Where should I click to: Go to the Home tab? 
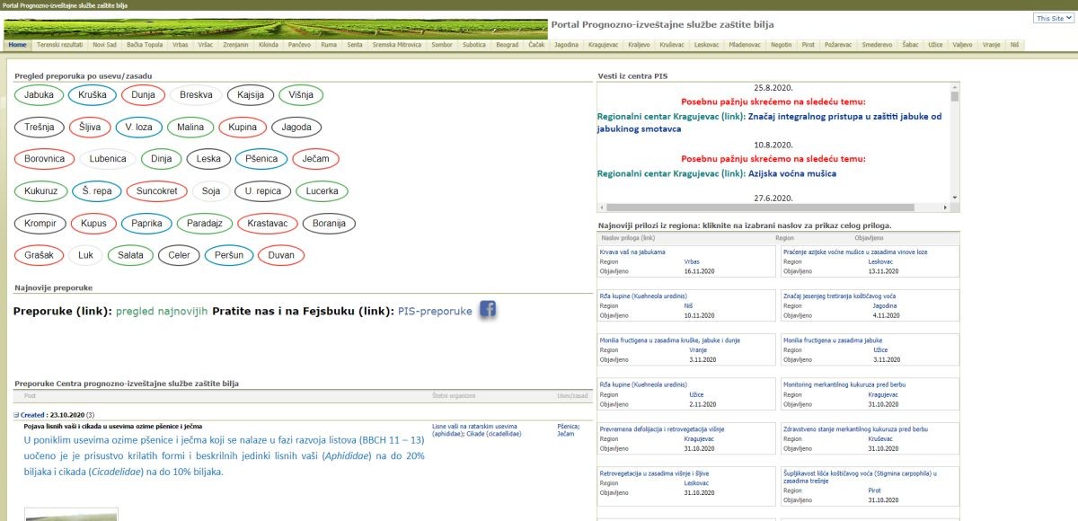click(x=17, y=44)
